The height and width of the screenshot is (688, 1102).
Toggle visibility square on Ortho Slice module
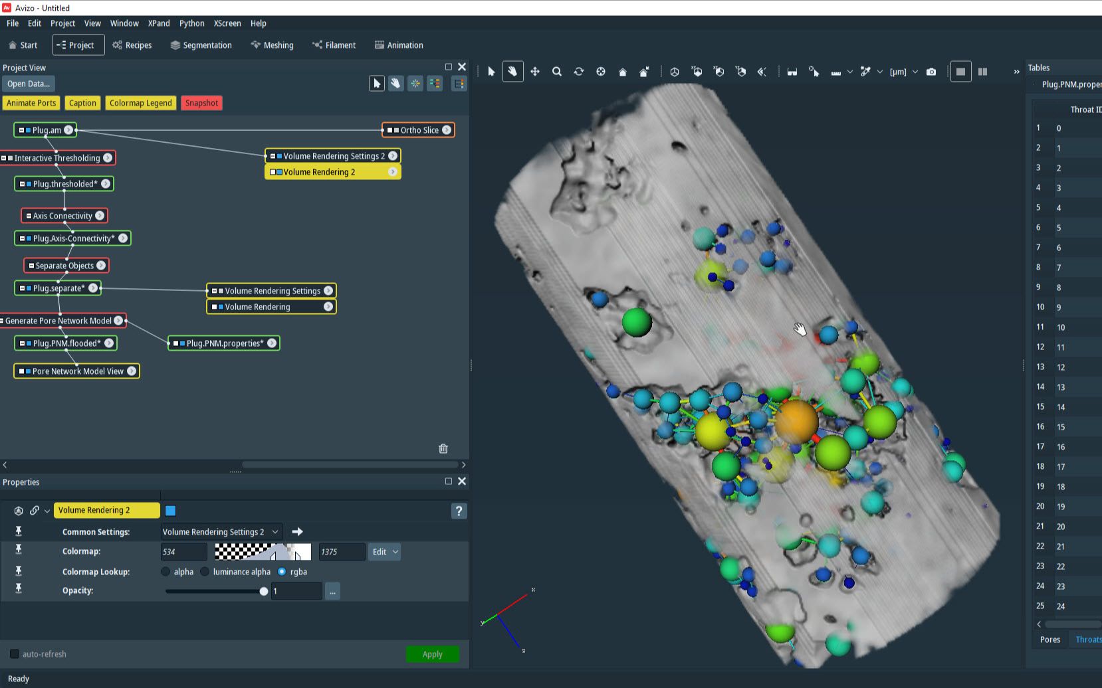(396, 130)
